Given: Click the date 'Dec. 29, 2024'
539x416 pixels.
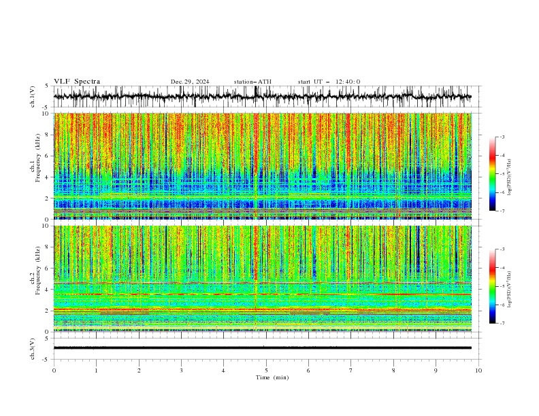Looking at the screenshot, I should pos(190,82).
